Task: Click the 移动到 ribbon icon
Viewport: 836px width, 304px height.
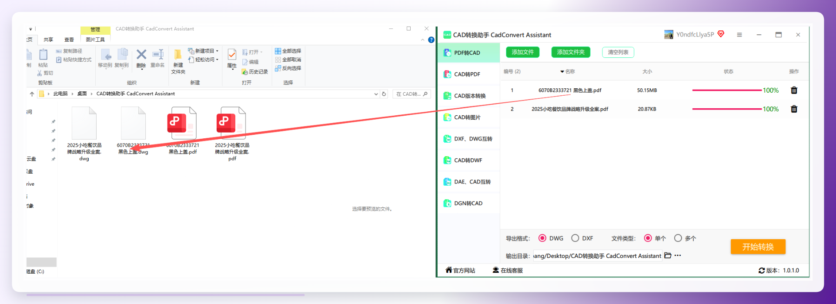Action: [105, 55]
